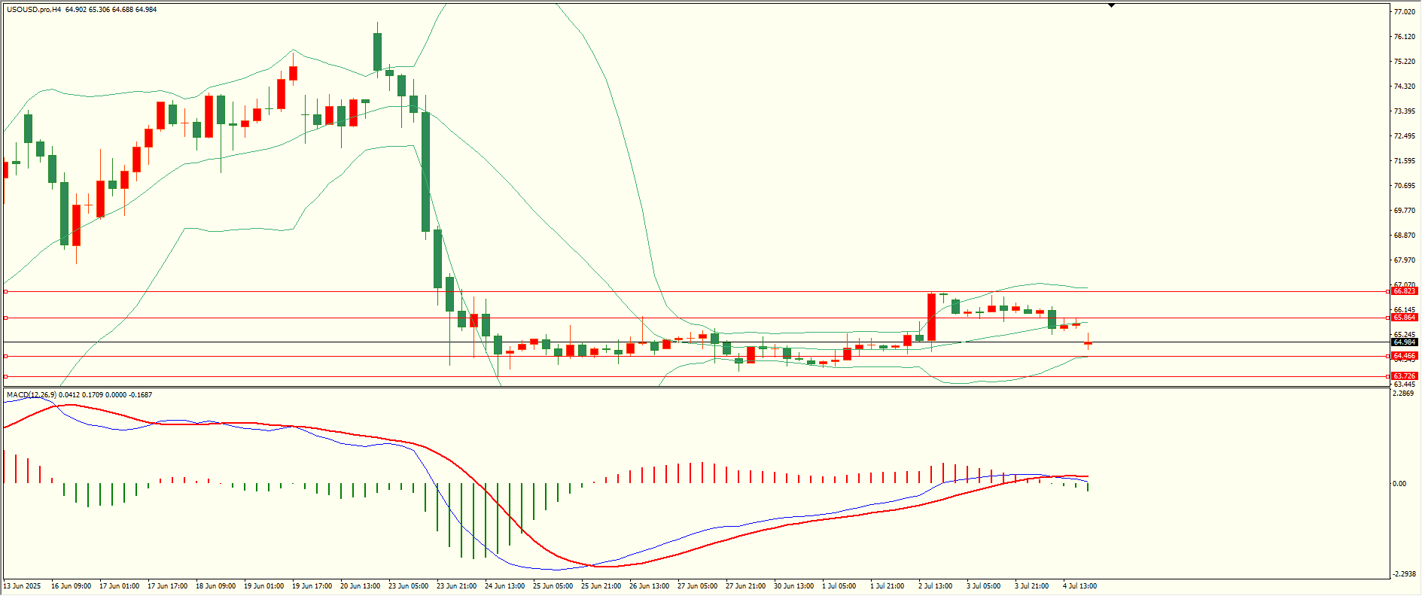Click the 26 Jun 13:00 time label

649,586
